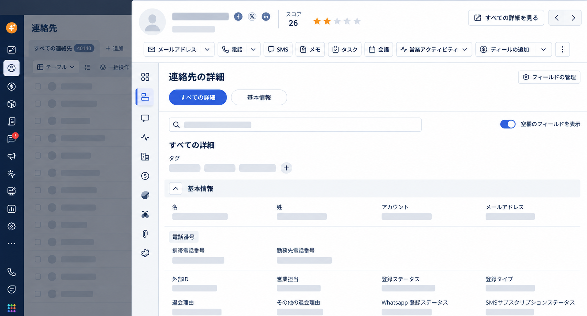The height and width of the screenshot is (316, 587).
Task: Open the conversations chat bubble in detail sidebar
Action: pyautogui.click(x=145, y=118)
